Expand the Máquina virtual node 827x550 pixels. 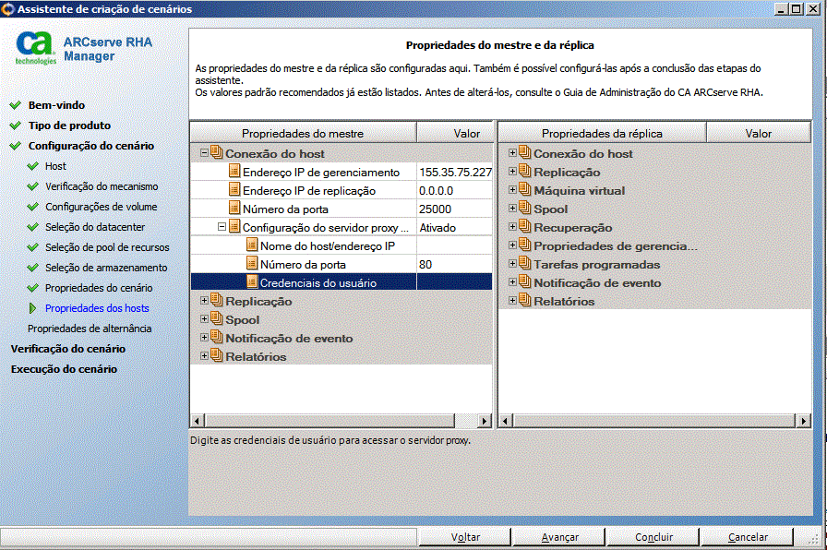512,190
